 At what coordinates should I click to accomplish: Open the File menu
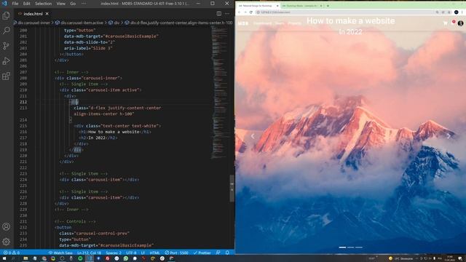15,4
